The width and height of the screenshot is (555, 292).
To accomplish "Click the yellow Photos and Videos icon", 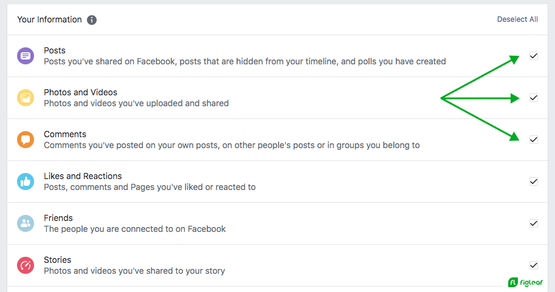I will [x=26, y=98].
